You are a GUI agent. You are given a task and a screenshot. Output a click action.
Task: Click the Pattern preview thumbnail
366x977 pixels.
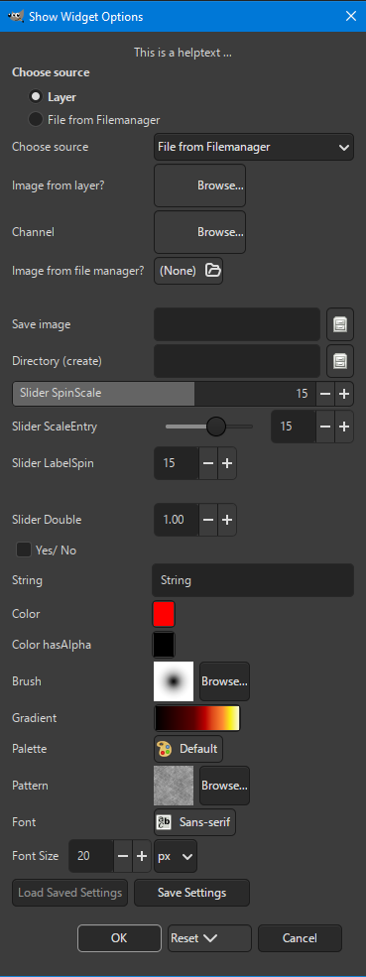174,786
